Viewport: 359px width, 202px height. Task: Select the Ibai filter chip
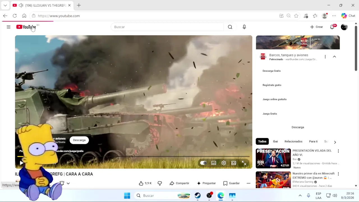coord(275,141)
